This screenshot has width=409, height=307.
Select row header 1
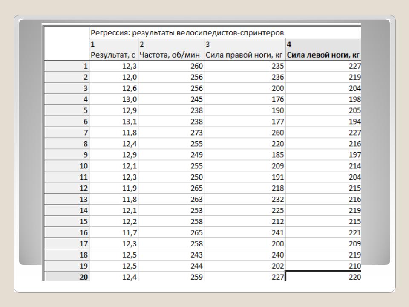coord(67,66)
